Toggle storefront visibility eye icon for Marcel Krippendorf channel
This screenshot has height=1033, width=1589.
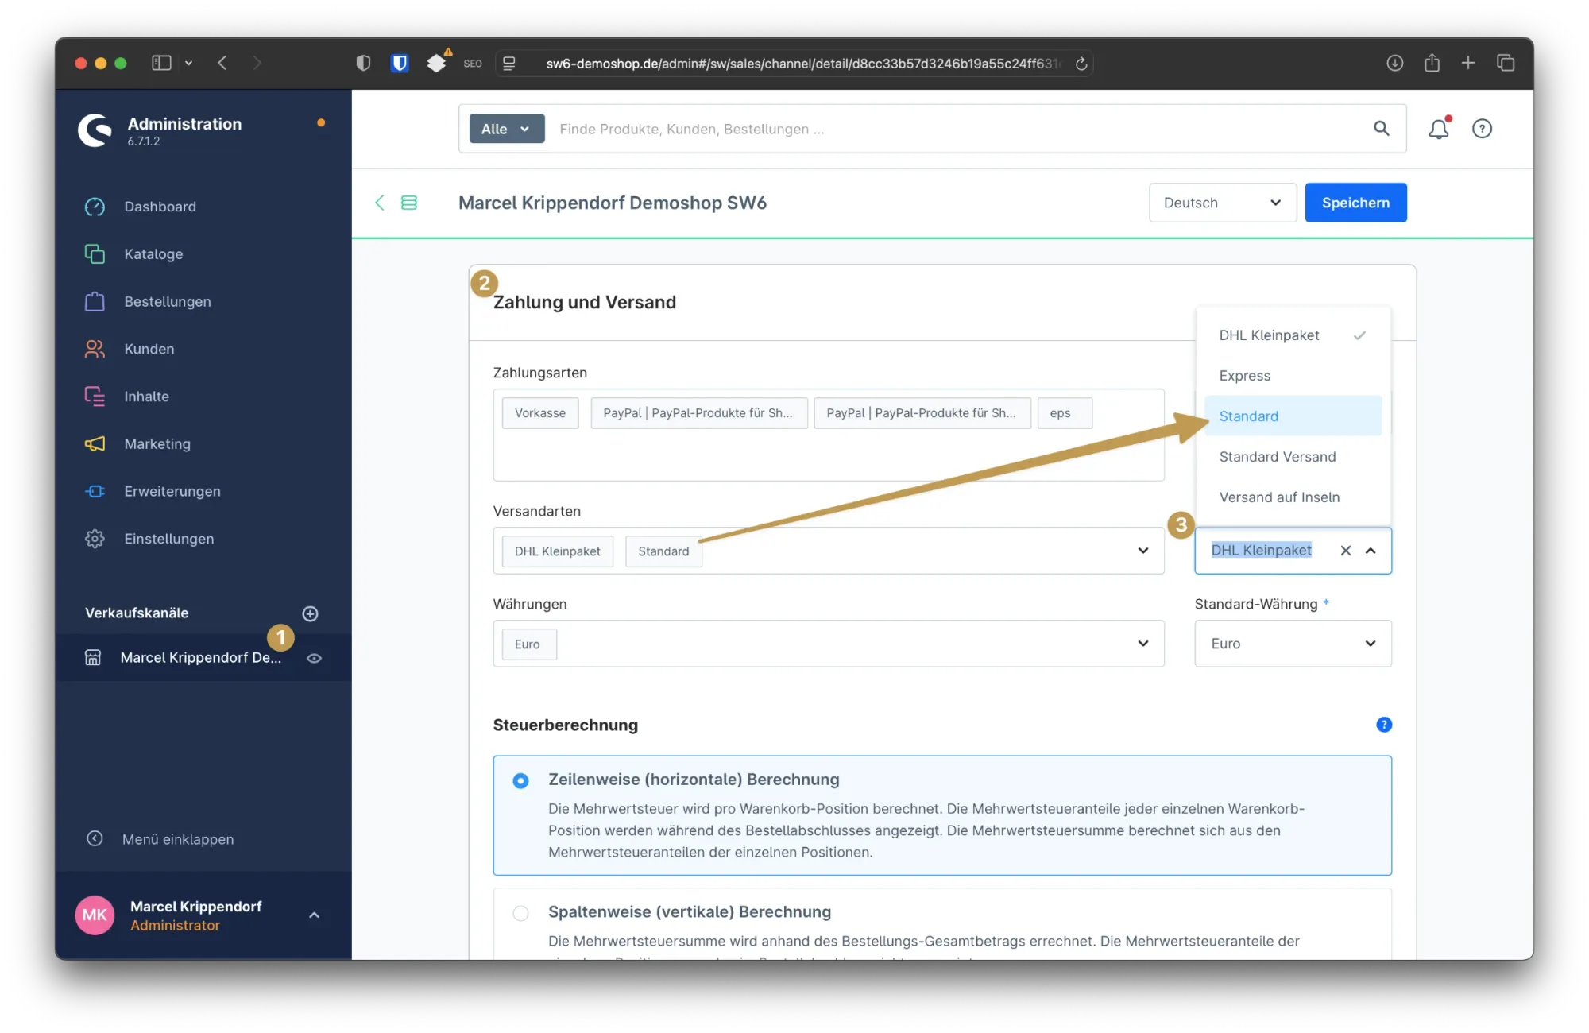[x=315, y=658]
